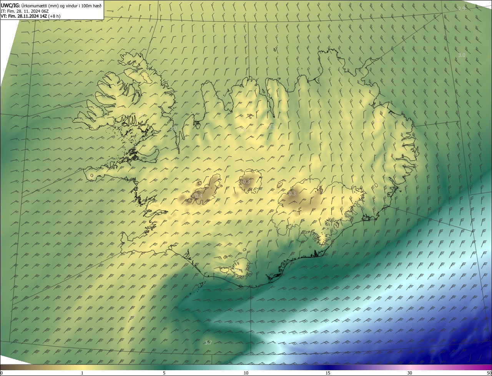Click the 0.4 value label on Langjökull glacier

[199, 196]
